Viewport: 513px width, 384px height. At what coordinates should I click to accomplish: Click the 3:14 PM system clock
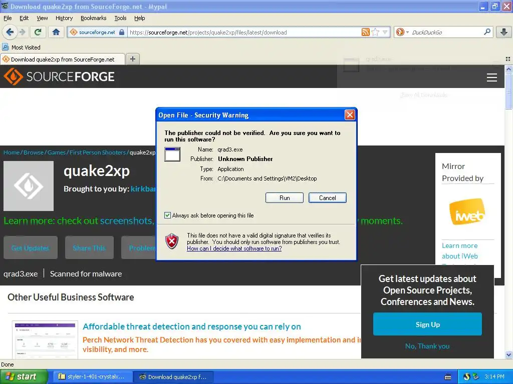coord(494,376)
